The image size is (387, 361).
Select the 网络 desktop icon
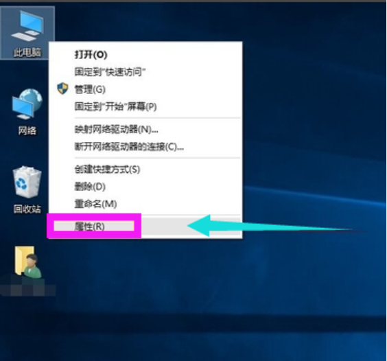point(27,112)
